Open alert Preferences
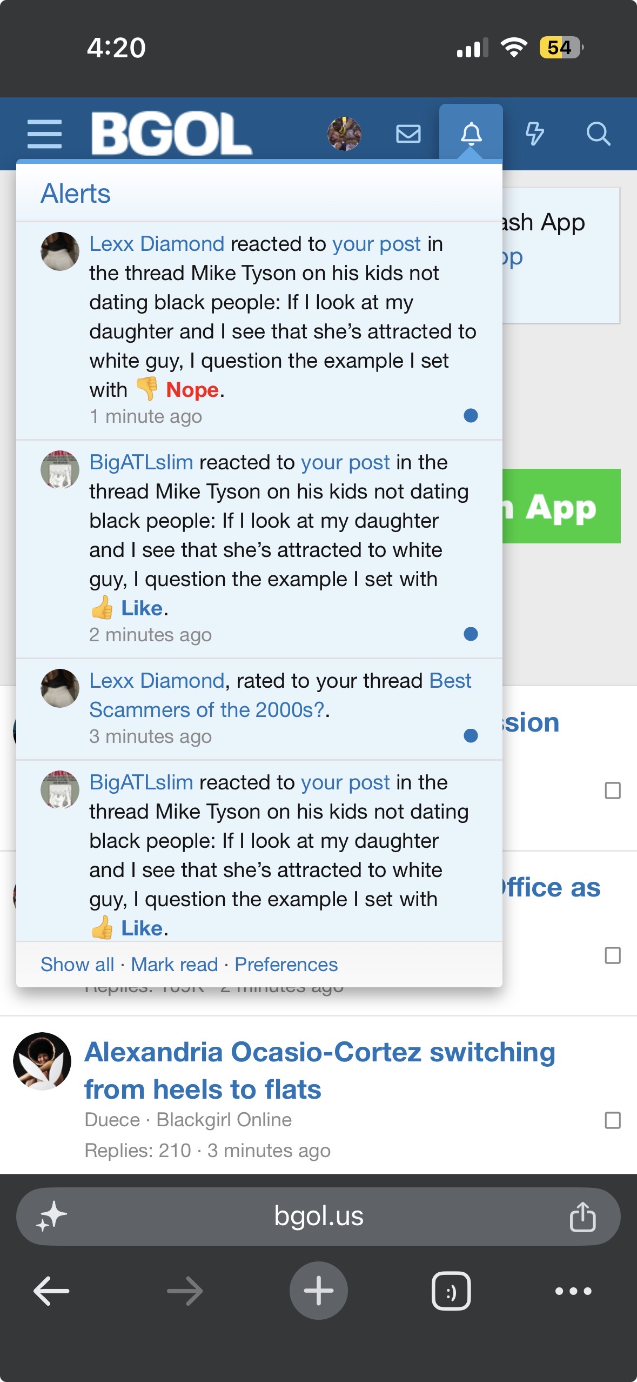Viewport: 637px width, 1382px height. click(286, 964)
